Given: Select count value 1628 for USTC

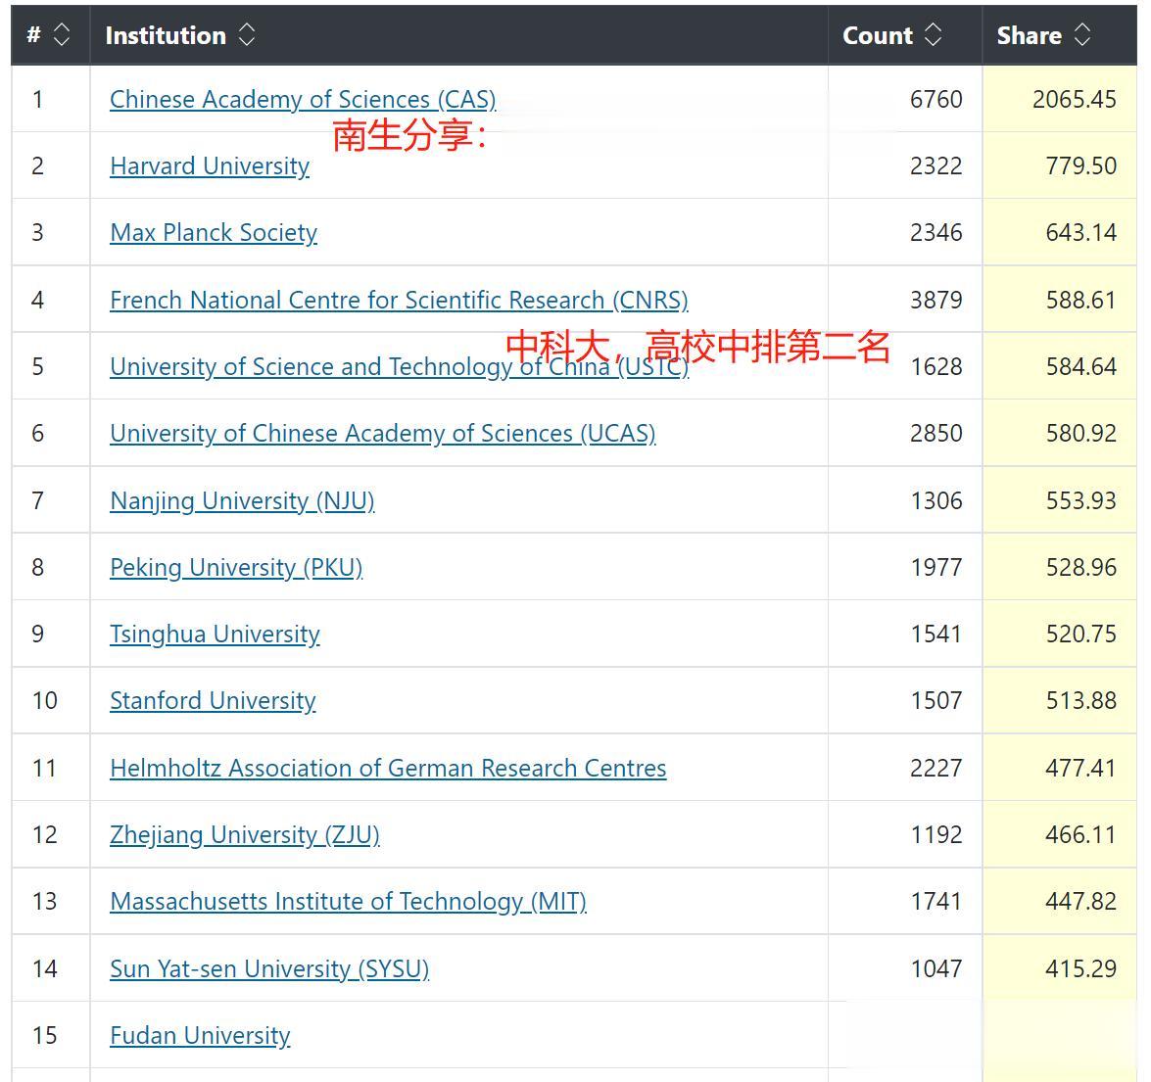Looking at the screenshot, I should (x=935, y=367).
